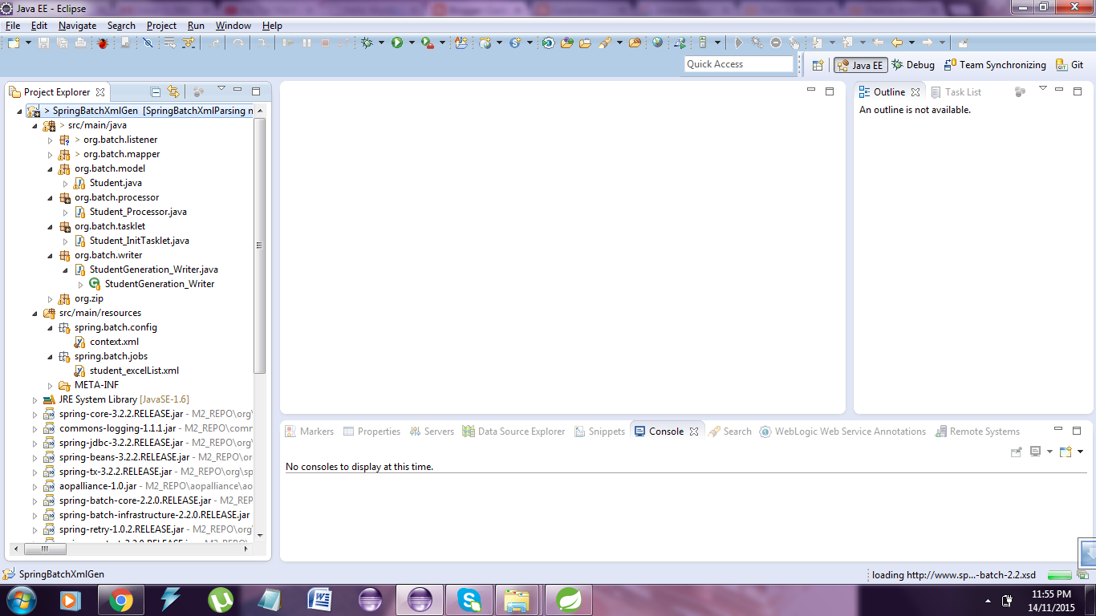Run the project with green play icon
The height and width of the screenshot is (616, 1096).
pyautogui.click(x=397, y=43)
